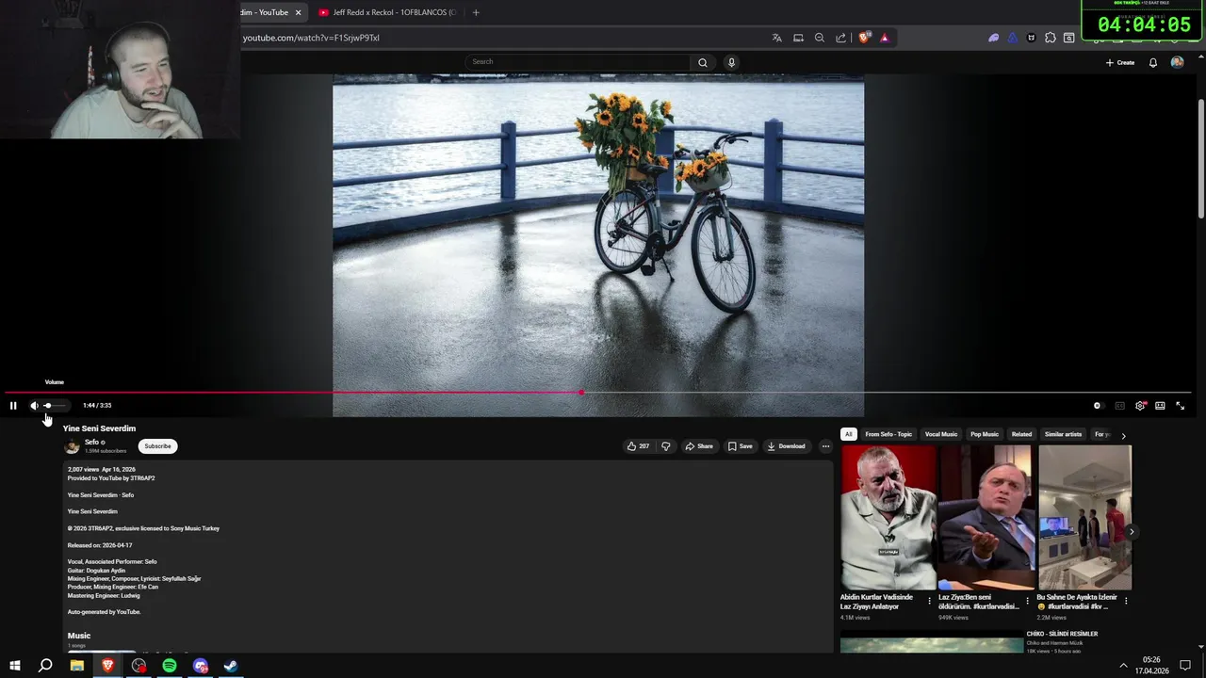Open File Explorer from taskbar
This screenshot has width=1206, height=678.
pos(77,666)
